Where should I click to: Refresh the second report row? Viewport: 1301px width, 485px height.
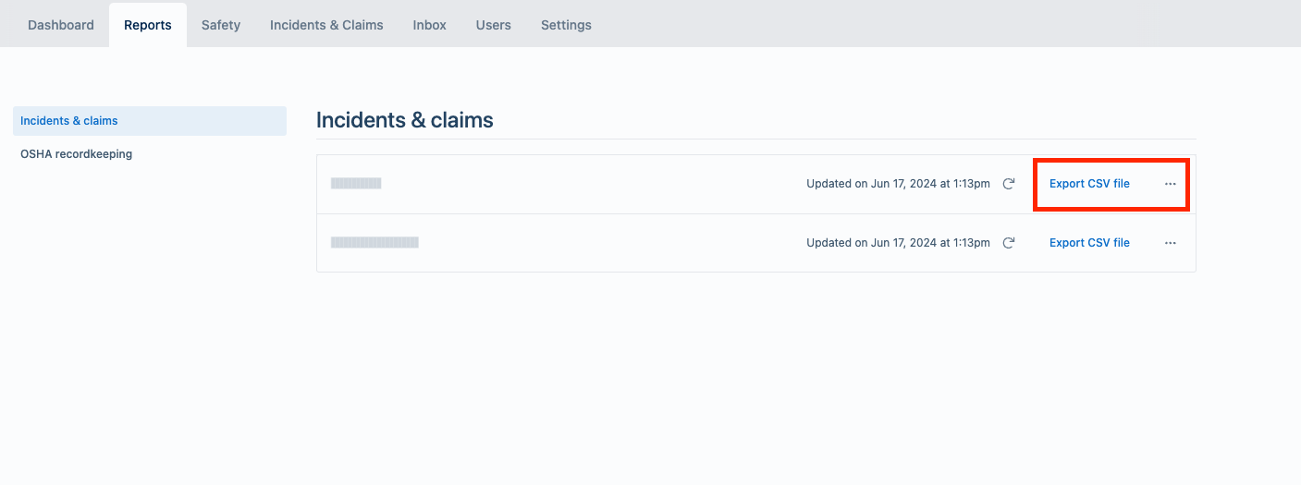coord(1009,243)
